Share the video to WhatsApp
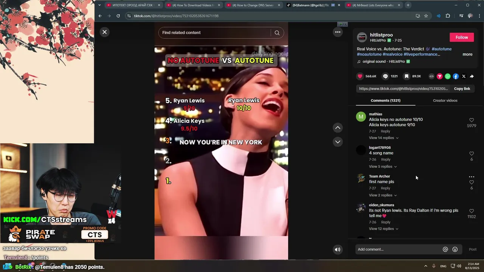 tap(448, 76)
